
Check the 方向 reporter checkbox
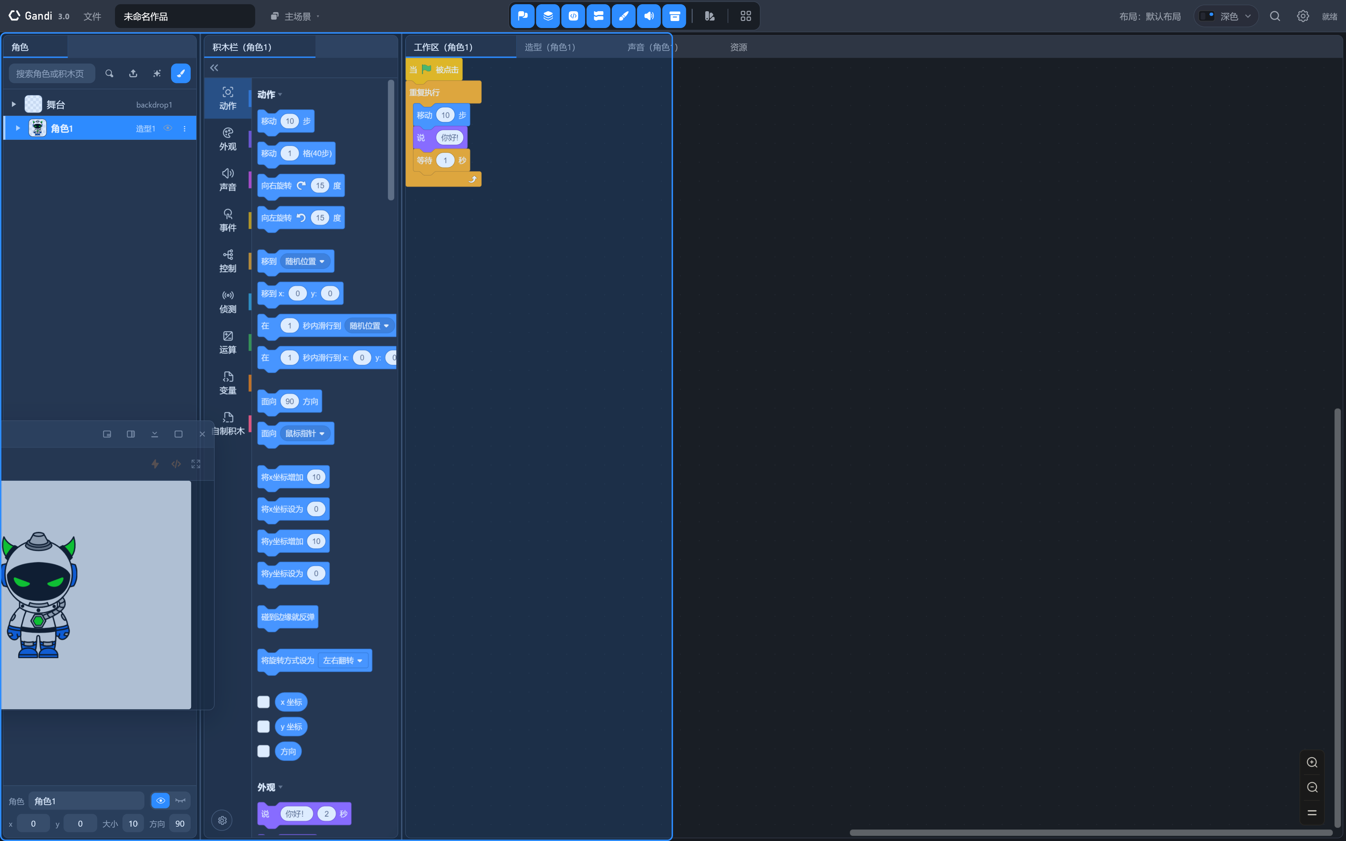click(264, 751)
